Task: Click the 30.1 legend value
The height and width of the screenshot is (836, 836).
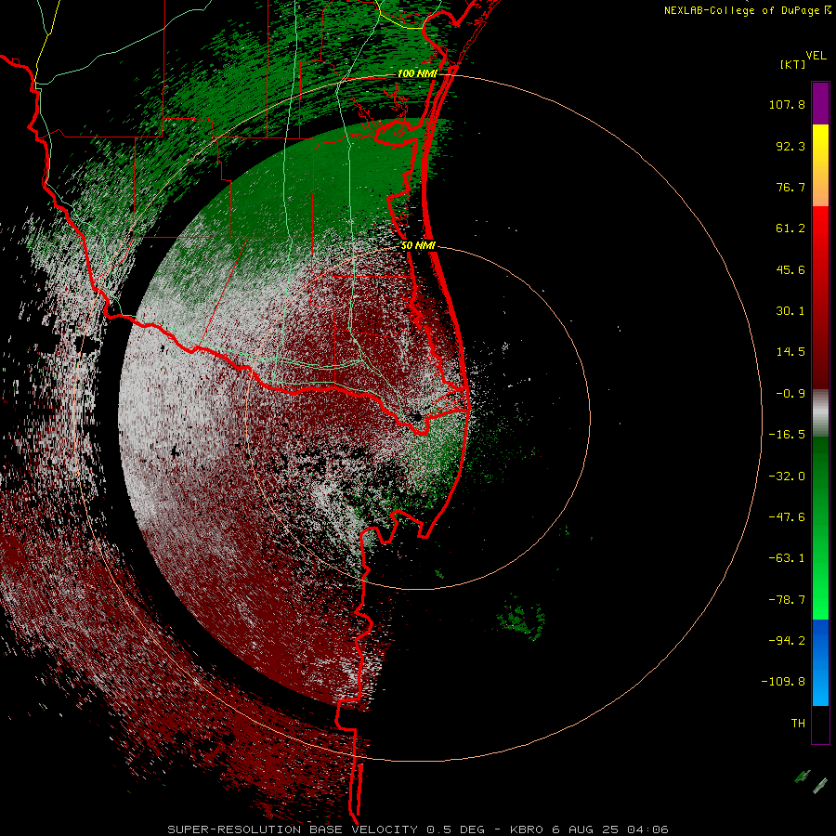Action: click(x=790, y=311)
